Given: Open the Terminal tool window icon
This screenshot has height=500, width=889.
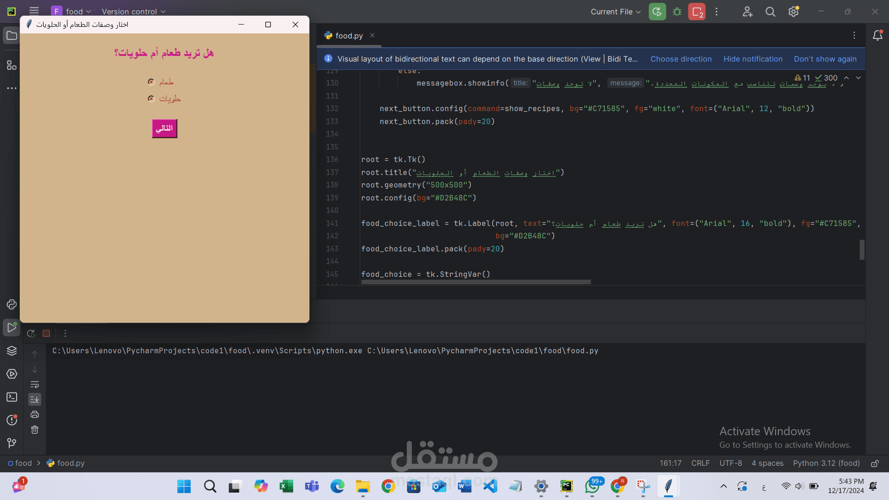Looking at the screenshot, I should tap(12, 397).
